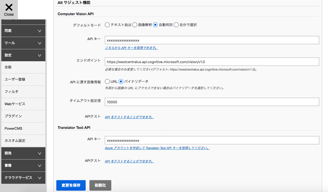Screen dimensions: 328x192
Task: Open the Webサービス settings item
Action: point(23,104)
